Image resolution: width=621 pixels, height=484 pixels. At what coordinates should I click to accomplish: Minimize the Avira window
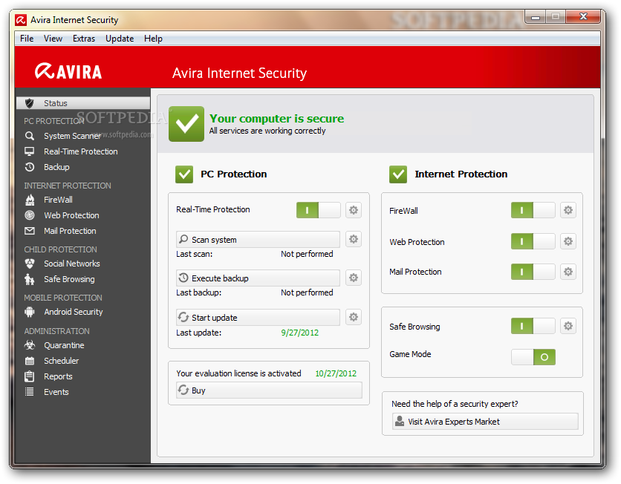pos(536,16)
